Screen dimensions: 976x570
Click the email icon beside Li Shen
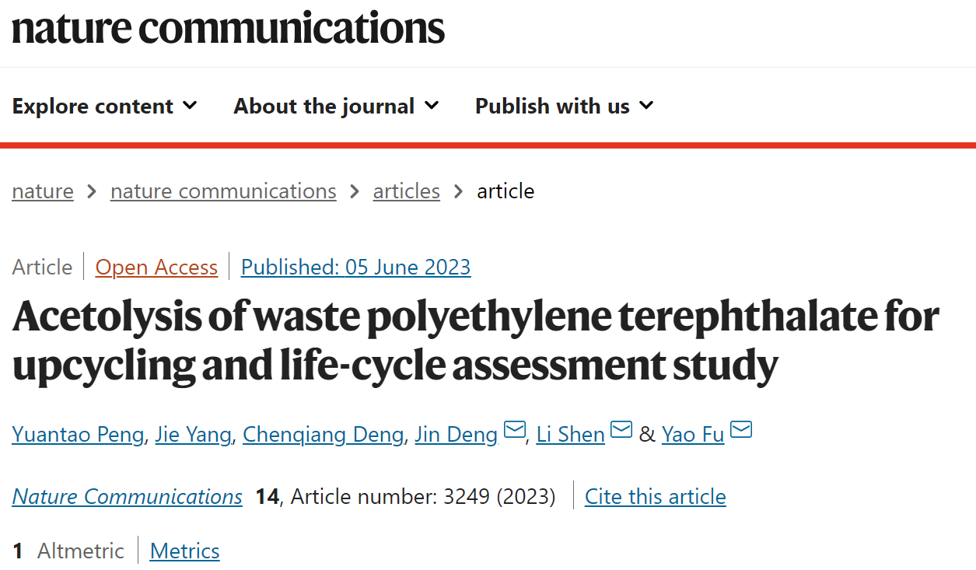pos(621,429)
